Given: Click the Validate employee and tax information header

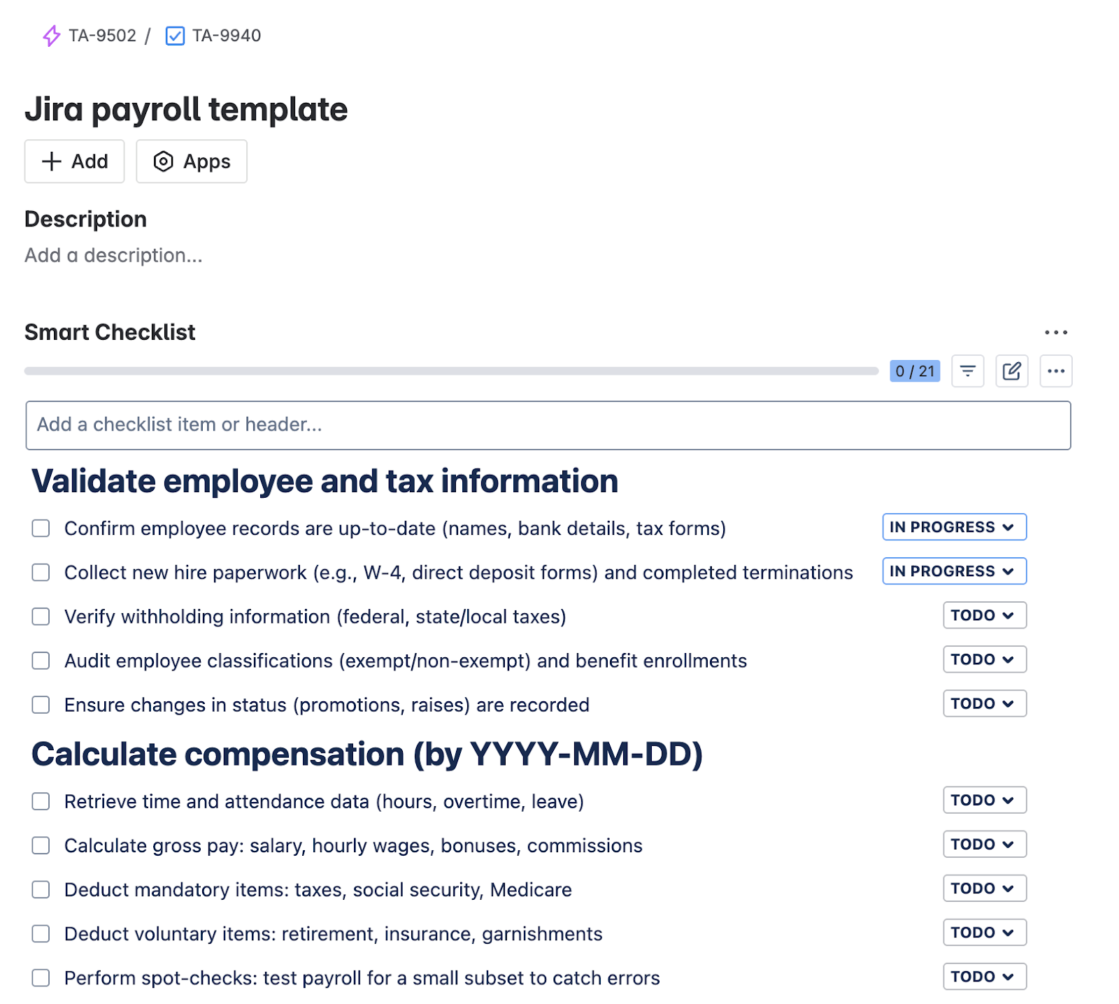Looking at the screenshot, I should coord(325,481).
